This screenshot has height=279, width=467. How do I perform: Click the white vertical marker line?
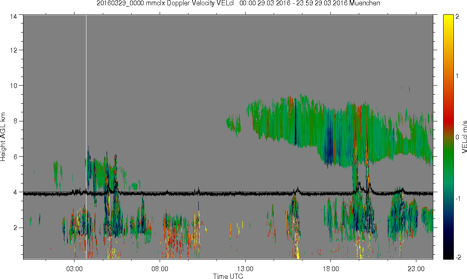pyautogui.click(x=86, y=137)
